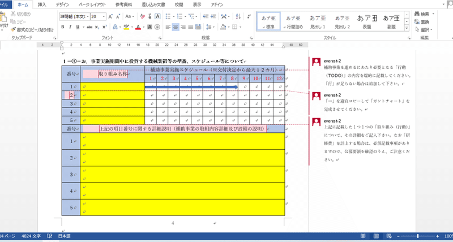Shrink font size with shrink-font icon
453x242 pixels.
[x=118, y=16]
